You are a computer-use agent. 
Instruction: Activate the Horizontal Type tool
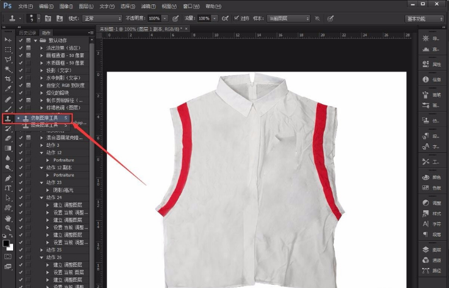pyautogui.click(x=8, y=188)
